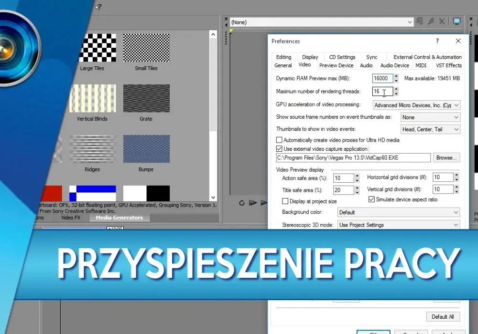Increase Action safe area with up arrow
This screenshot has width=478, height=334.
[x=357, y=176]
